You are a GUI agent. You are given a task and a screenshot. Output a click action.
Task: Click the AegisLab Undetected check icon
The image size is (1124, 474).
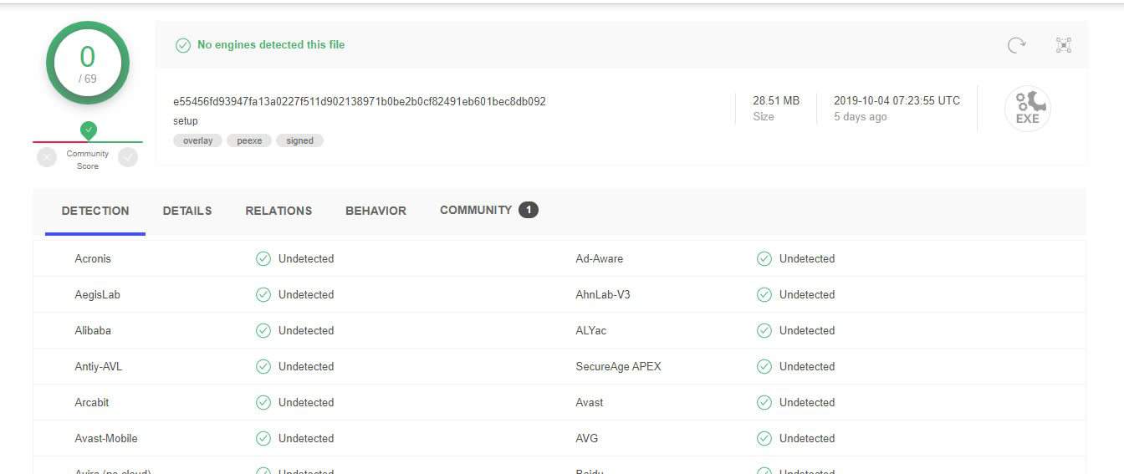point(263,294)
